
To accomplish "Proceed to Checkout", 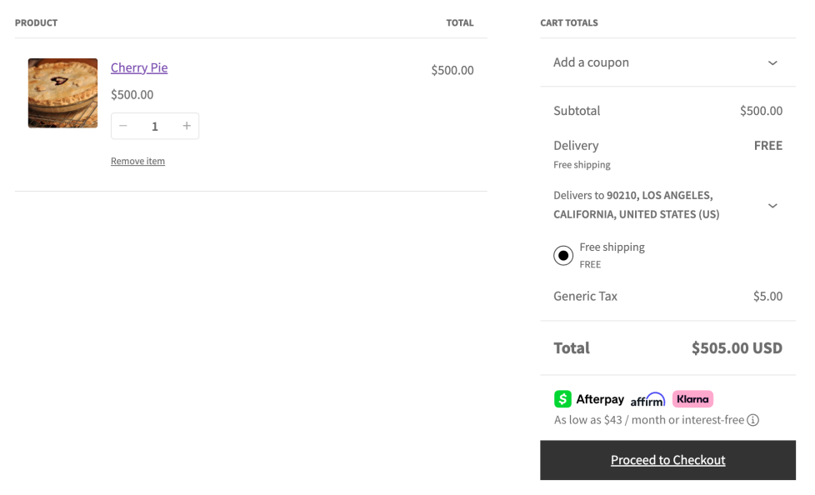I will [x=667, y=460].
